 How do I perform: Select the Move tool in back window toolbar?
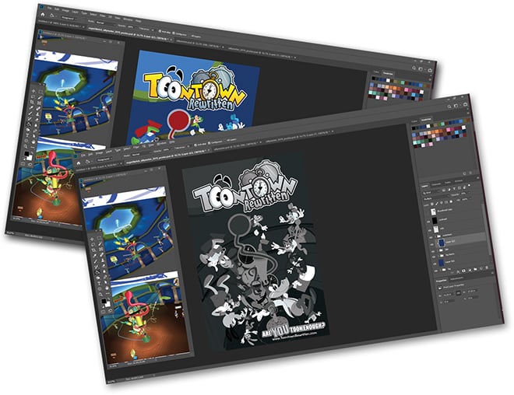pos(33,91)
